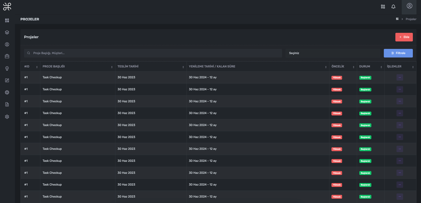Open the dashboard grid icon in sidebar
The image size is (421, 203).
click(x=7, y=20)
